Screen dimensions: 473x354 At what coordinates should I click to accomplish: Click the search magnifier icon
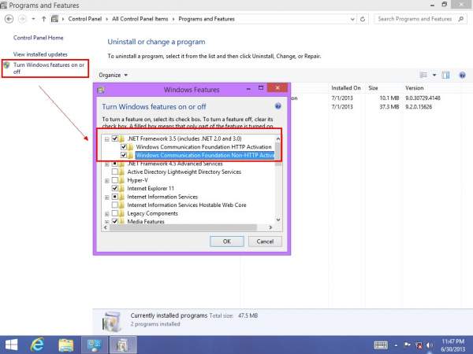pos(460,19)
